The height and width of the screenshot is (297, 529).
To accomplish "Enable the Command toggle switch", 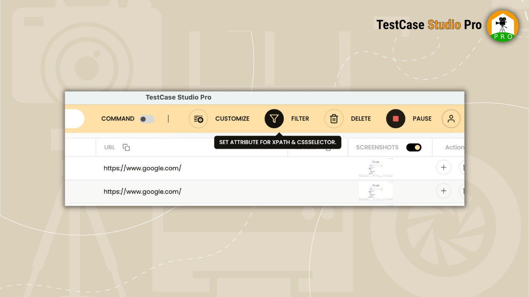I will pyautogui.click(x=146, y=119).
